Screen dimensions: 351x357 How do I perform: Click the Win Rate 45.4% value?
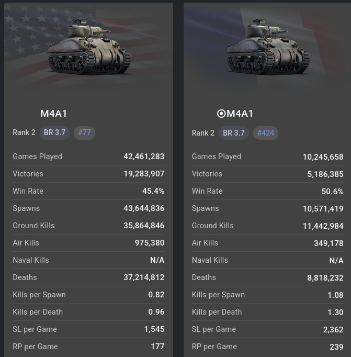pos(153,191)
